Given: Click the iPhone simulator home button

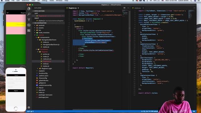Looking at the screenshot, I should click(16, 109).
